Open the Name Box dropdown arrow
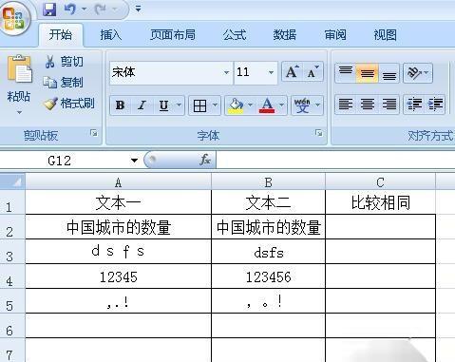455x362 pixels. click(x=135, y=161)
